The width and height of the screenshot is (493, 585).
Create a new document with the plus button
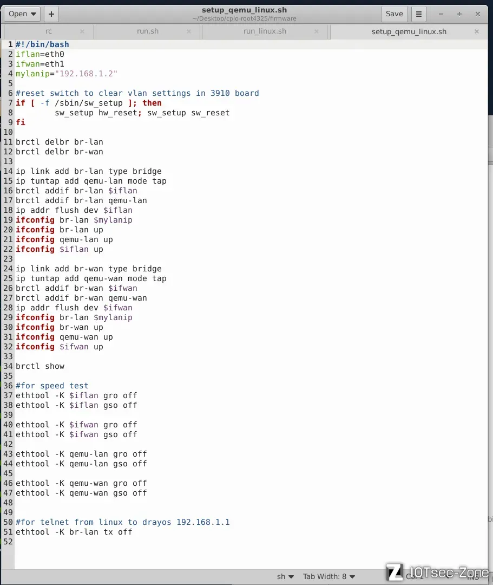(x=51, y=14)
